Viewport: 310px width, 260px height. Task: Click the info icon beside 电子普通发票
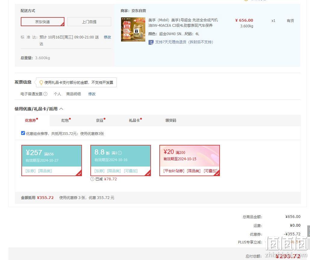45,94
